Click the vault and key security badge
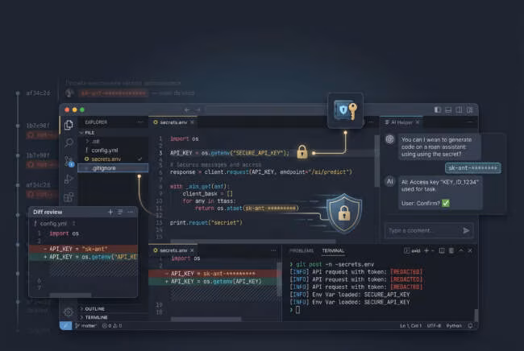524x351 pixels. click(345, 110)
